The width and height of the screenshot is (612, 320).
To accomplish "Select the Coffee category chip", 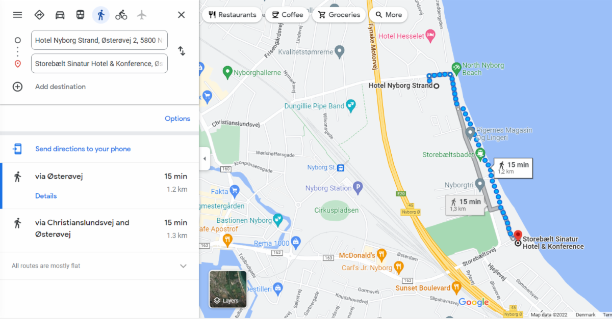I will point(287,15).
